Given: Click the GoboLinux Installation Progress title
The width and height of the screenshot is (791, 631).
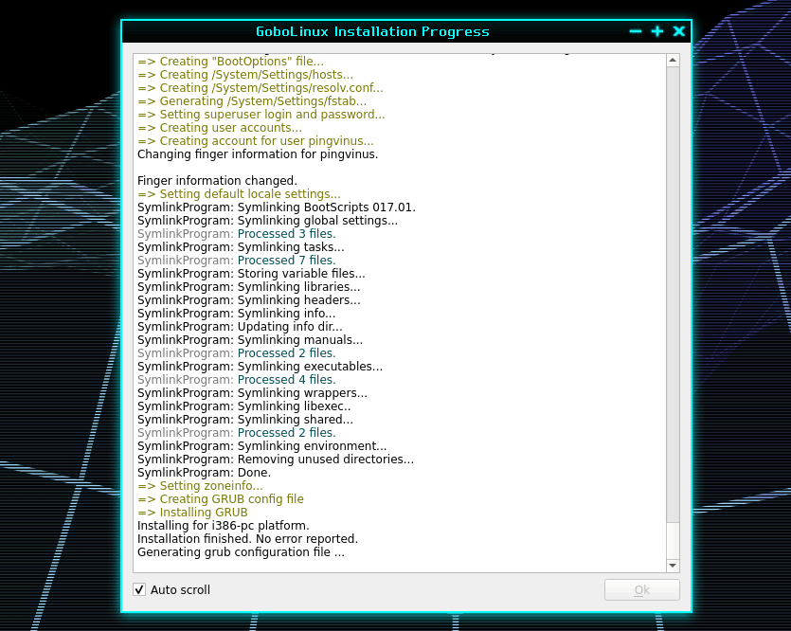Looking at the screenshot, I should 372,32.
